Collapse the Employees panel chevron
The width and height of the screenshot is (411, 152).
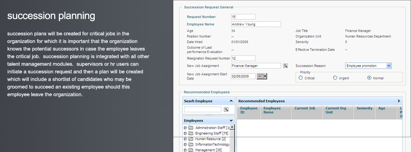coord(231,121)
